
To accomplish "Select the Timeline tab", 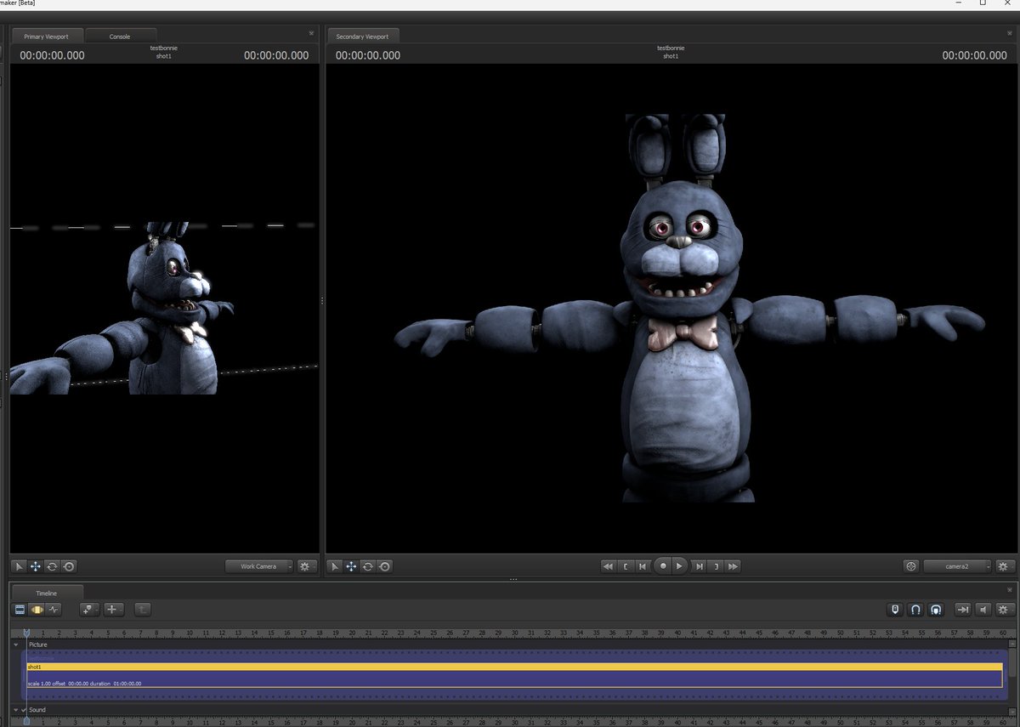I will coord(47,592).
